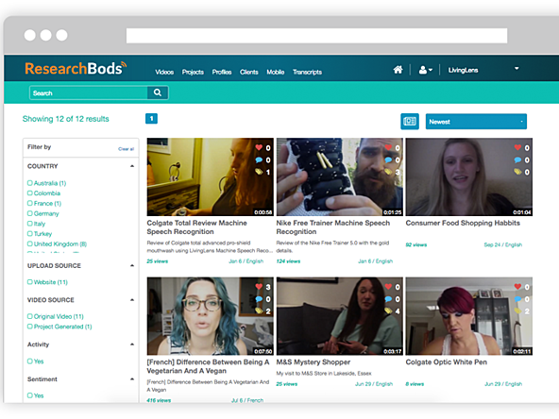Open the Colgate Optic White Pen title link
Screen dimensions: 559x419
coord(447,362)
